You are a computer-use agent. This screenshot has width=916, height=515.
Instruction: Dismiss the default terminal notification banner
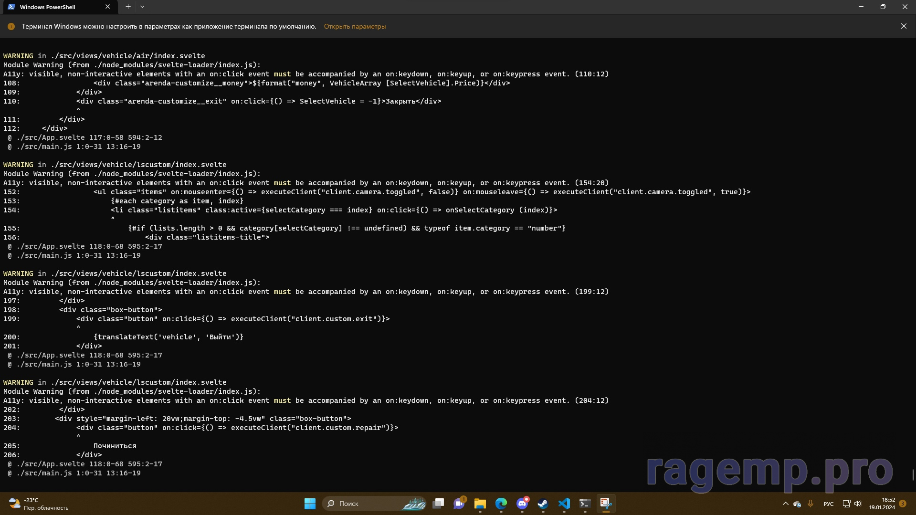click(x=903, y=26)
